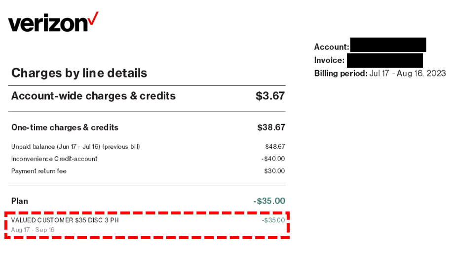Click the $38.67 one-time charges amount
The height and width of the screenshot is (253, 452).
point(271,127)
